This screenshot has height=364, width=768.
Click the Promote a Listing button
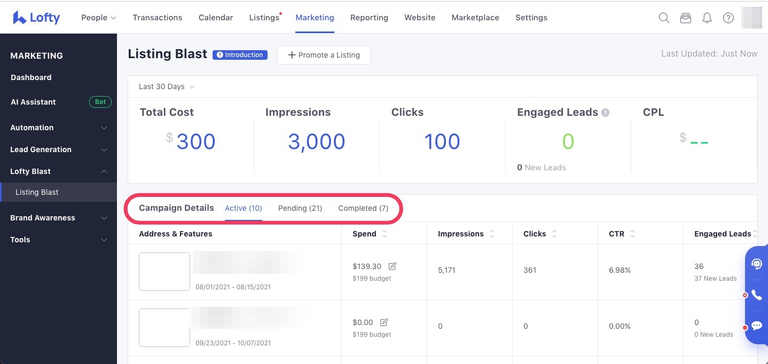click(324, 55)
